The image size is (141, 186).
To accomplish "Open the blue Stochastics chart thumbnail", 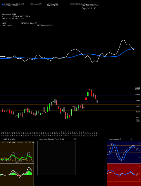I will pos(124,152).
